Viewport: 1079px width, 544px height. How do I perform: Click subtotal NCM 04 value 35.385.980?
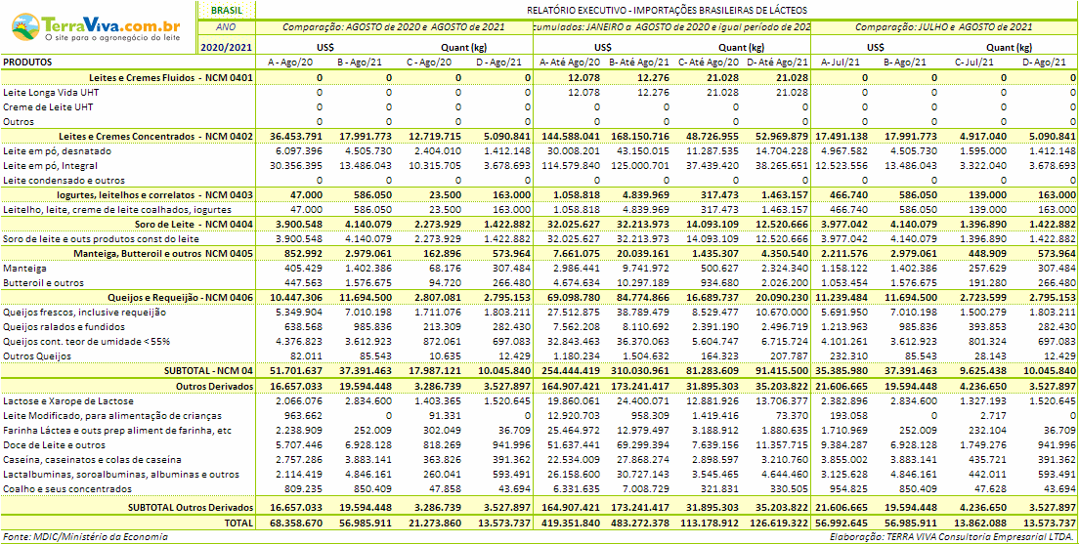(842, 371)
